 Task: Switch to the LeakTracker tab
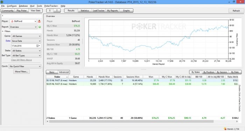pyautogui.click(x=99, y=11)
